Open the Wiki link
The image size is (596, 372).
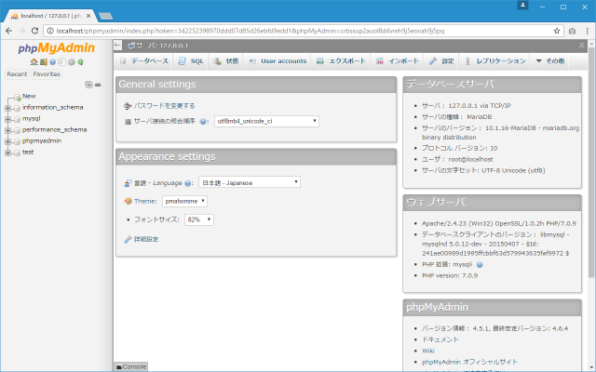coord(428,351)
